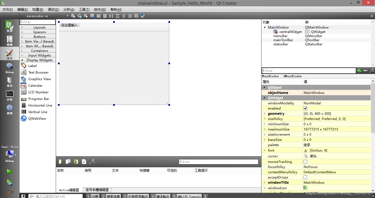The height and width of the screenshot is (198, 375).
Task: Click Paste action icon in Action editor
Action: (76, 162)
